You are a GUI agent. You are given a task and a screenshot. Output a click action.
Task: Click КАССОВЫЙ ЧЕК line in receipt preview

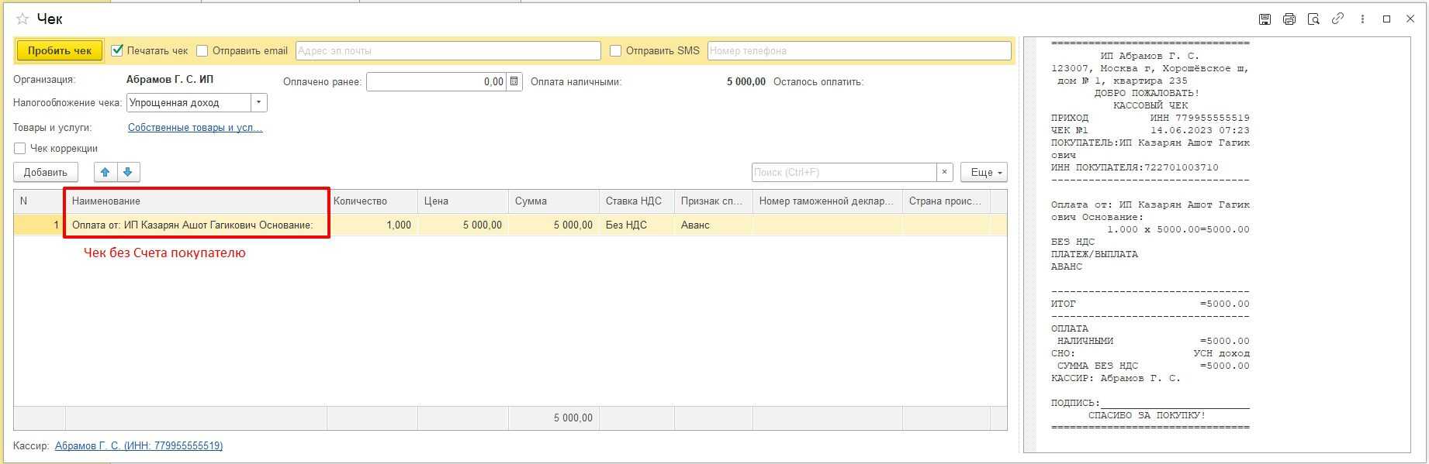[x=1150, y=105]
